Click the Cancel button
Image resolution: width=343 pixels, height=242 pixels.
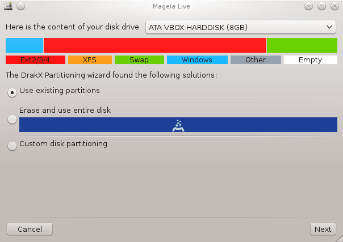pyautogui.click(x=30, y=229)
